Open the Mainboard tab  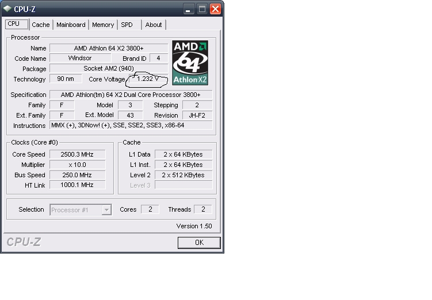(x=71, y=25)
